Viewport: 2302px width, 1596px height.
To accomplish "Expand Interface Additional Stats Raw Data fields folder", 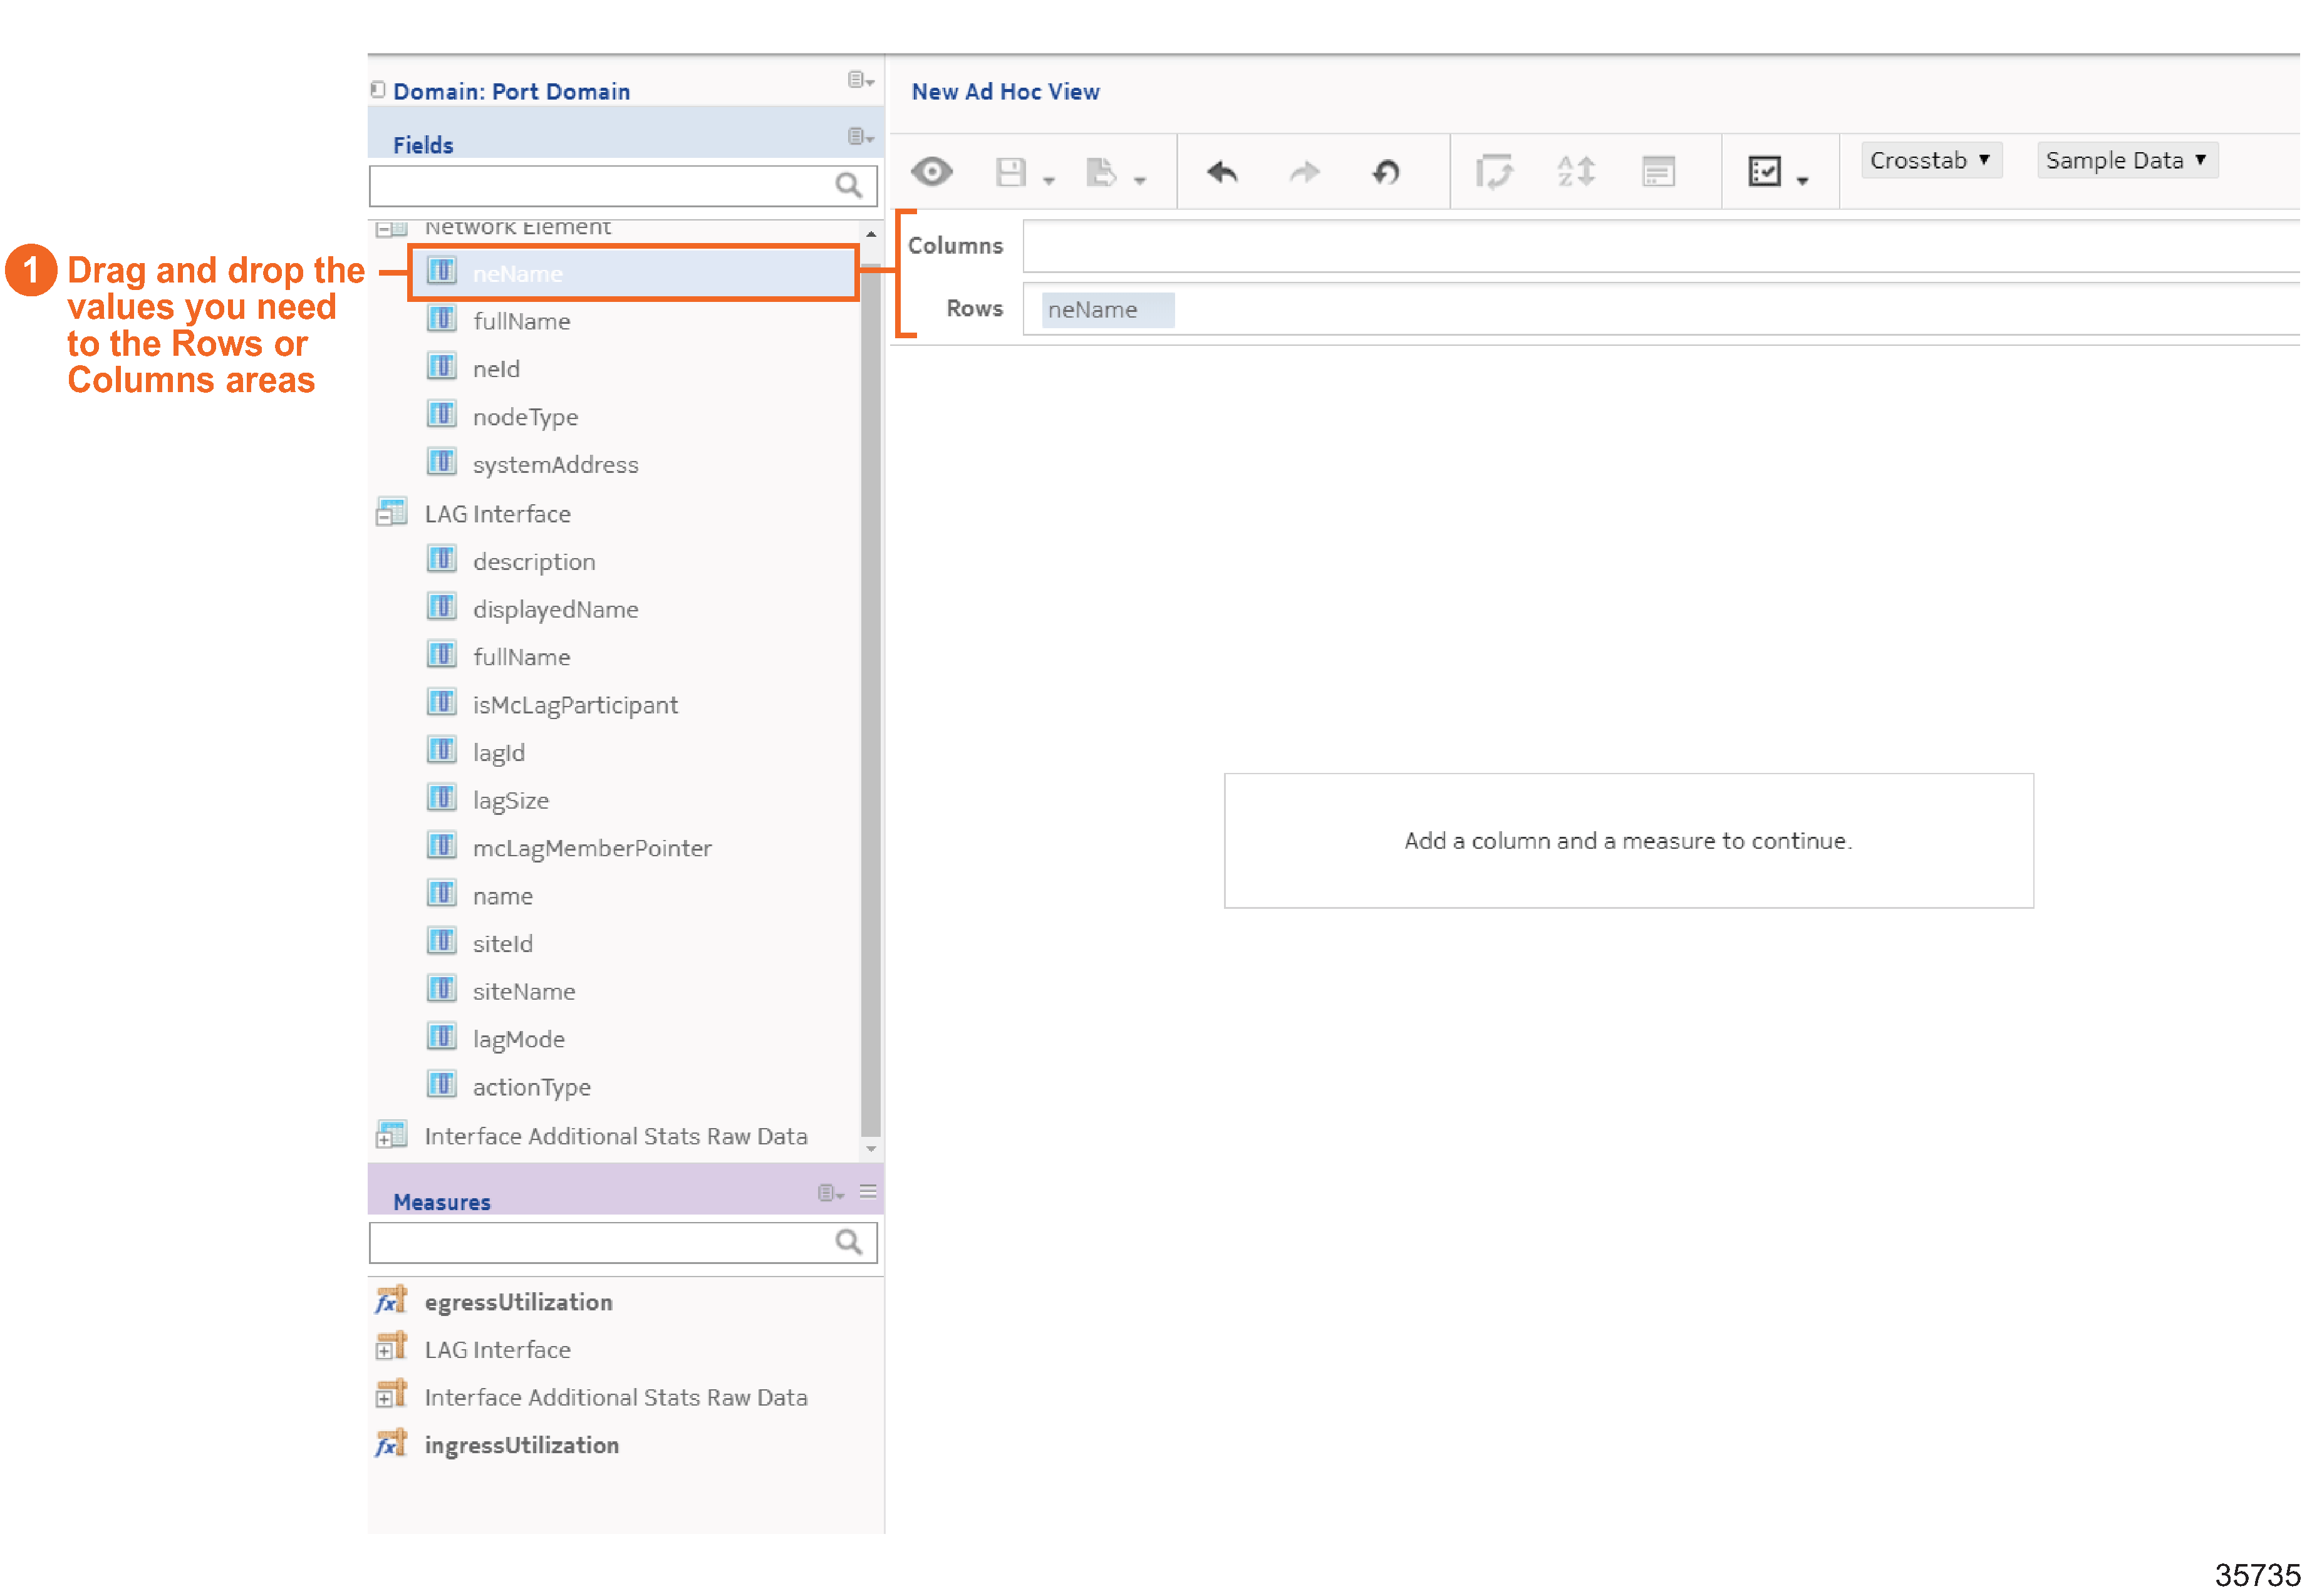I will coord(384,1140).
